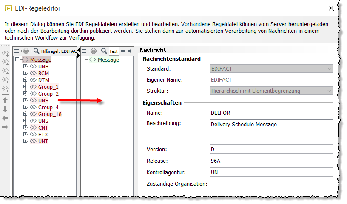
Task: Select the DTM tree row
Action: coord(44,80)
